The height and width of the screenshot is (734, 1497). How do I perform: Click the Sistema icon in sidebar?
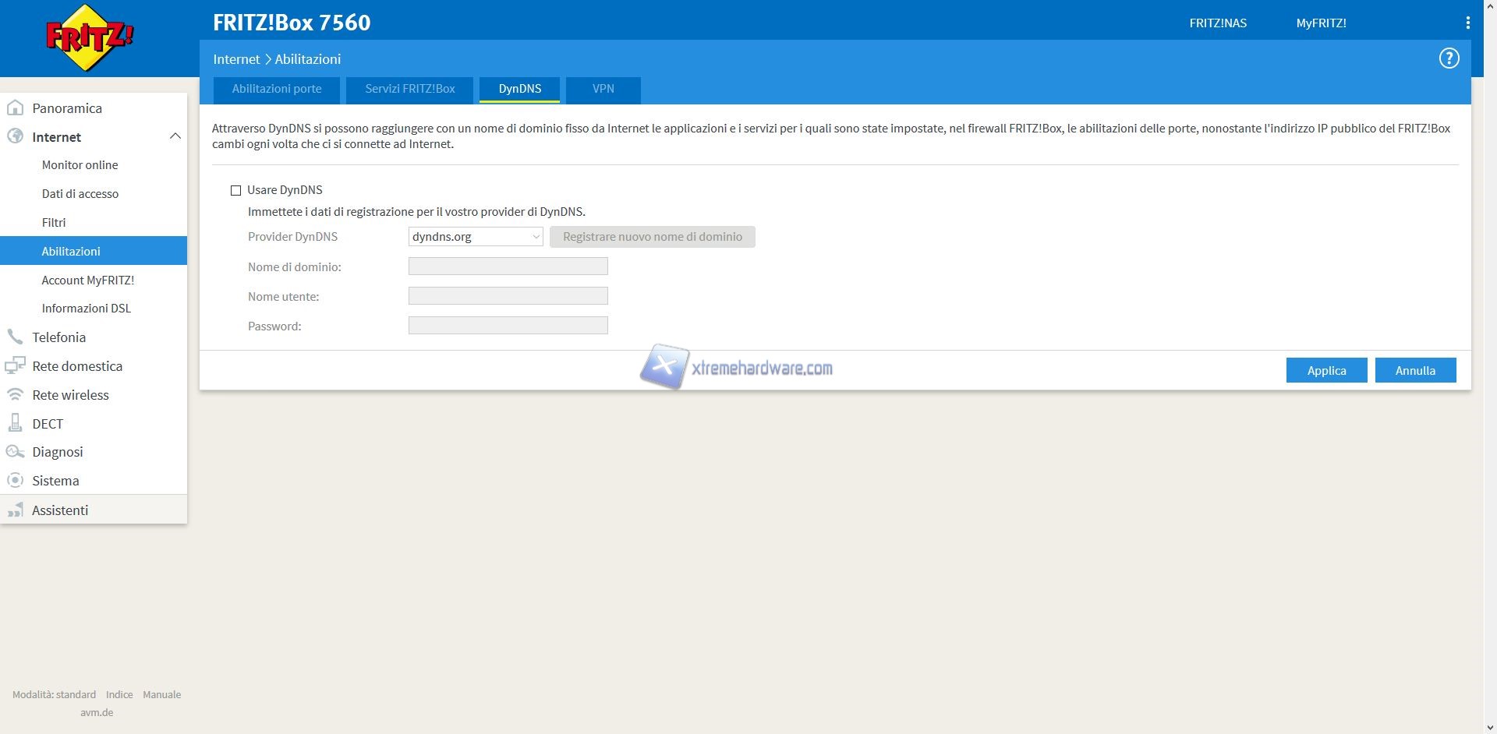tap(15, 481)
